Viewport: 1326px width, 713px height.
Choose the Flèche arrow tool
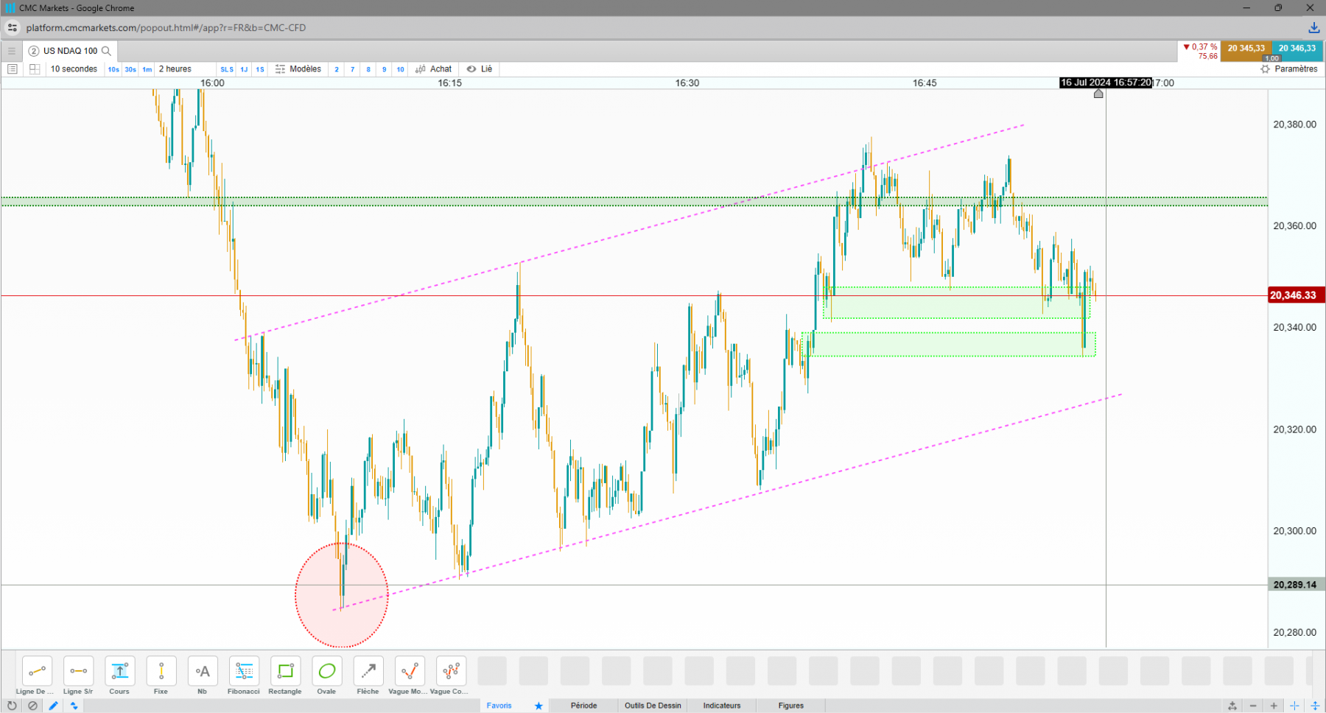368,675
